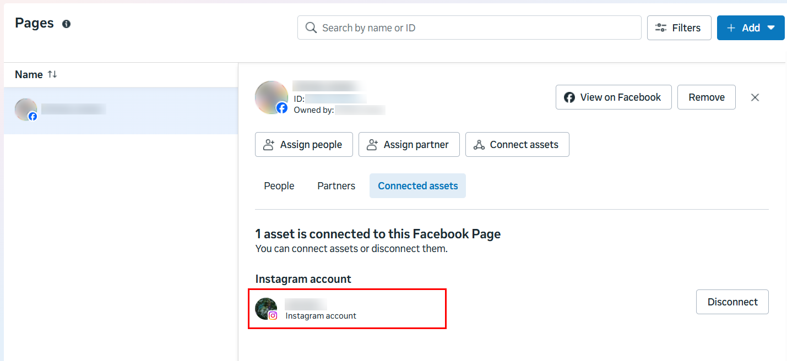Switch to the Partners tab
787x361 pixels.
[336, 186]
